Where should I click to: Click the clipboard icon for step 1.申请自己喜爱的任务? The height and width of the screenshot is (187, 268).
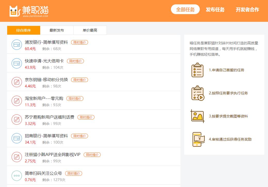197,70
